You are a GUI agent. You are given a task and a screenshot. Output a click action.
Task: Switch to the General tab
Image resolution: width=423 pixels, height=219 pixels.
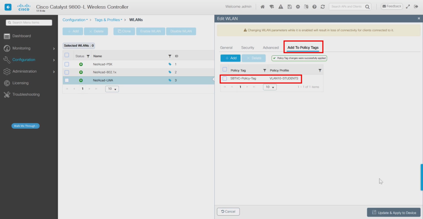pos(226,48)
